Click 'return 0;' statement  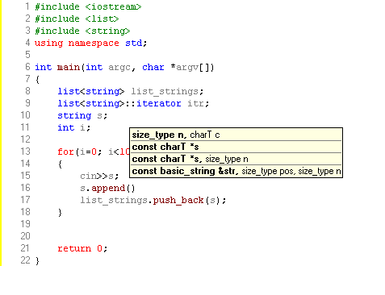pos(82,248)
